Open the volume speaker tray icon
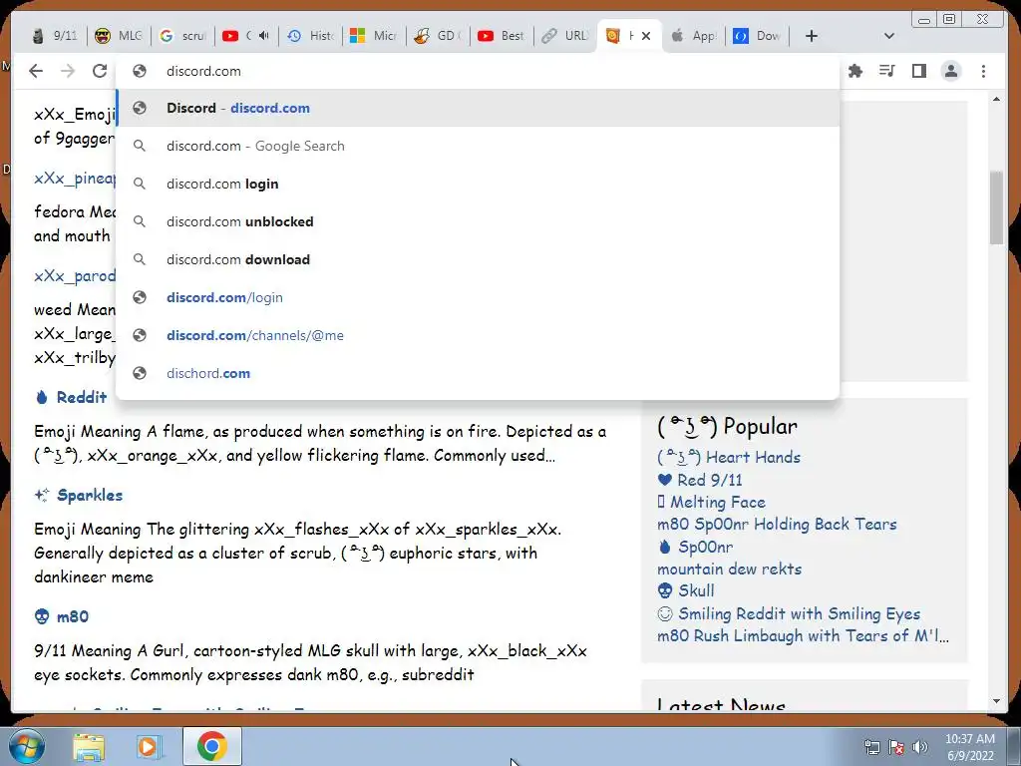Image resolution: width=1021 pixels, height=766 pixels. [x=920, y=747]
